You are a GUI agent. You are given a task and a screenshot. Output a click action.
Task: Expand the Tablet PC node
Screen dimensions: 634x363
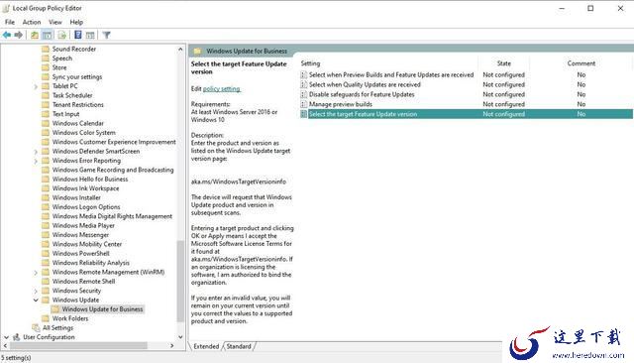pos(36,86)
